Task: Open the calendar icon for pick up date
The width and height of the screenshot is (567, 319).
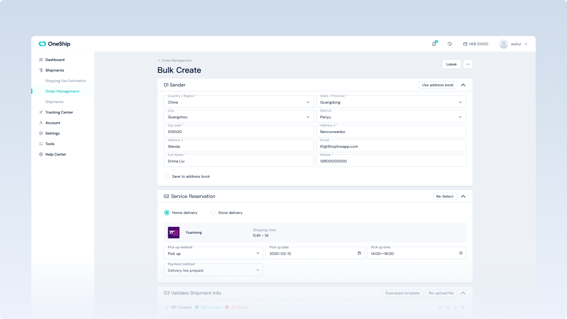Action: coord(359,253)
